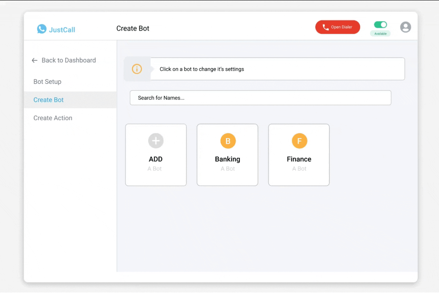Screen dimensions: 439x293
Task: Click the ADD card title
Action: (x=156, y=159)
